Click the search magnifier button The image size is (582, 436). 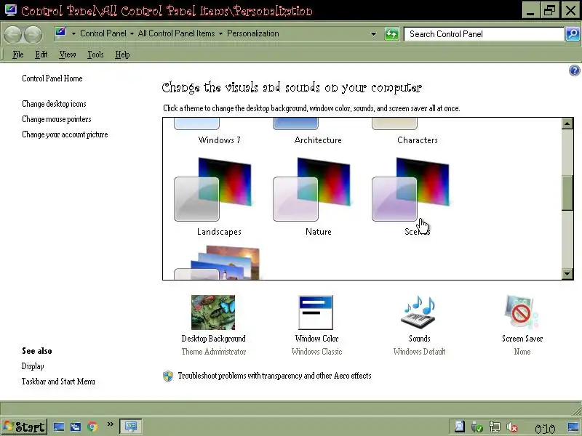coord(573,34)
